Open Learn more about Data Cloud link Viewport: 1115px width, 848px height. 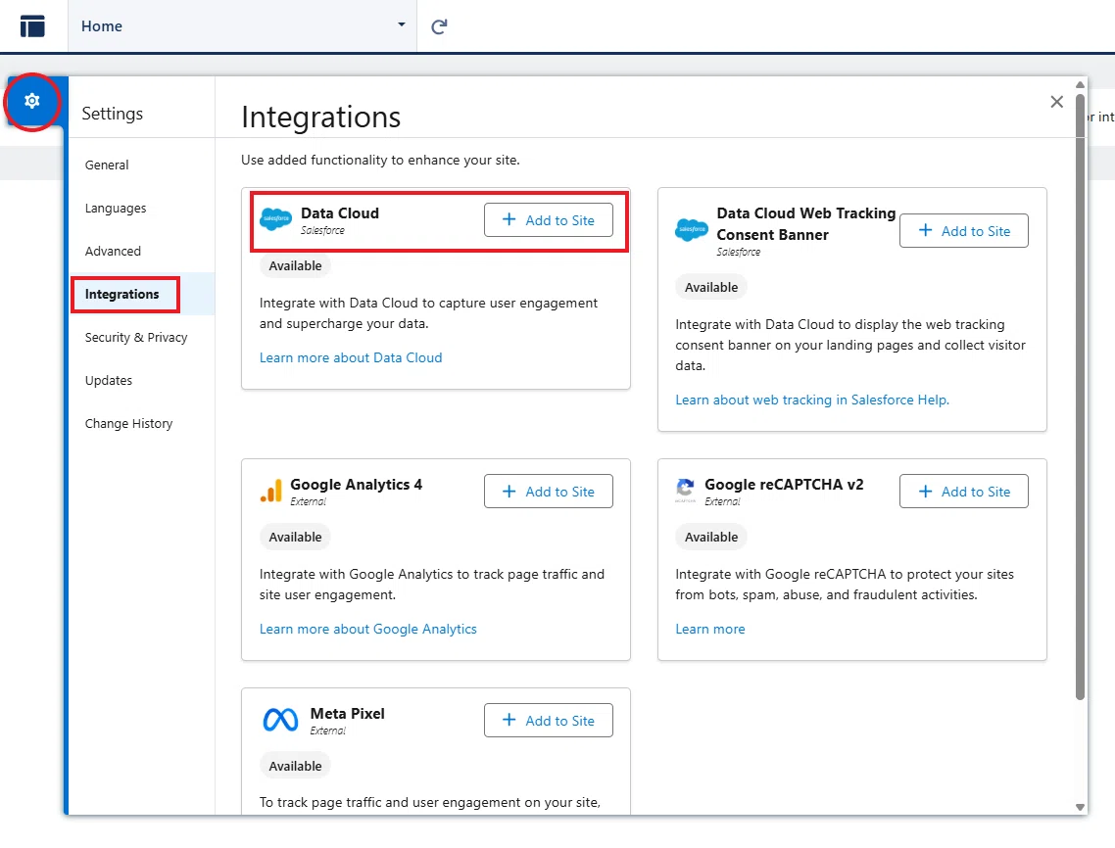point(351,357)
